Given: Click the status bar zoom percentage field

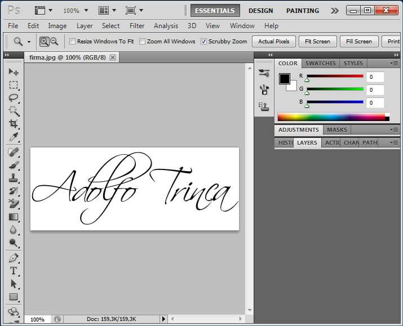Looking at the screenshot, I should click(x=38, y=319).
